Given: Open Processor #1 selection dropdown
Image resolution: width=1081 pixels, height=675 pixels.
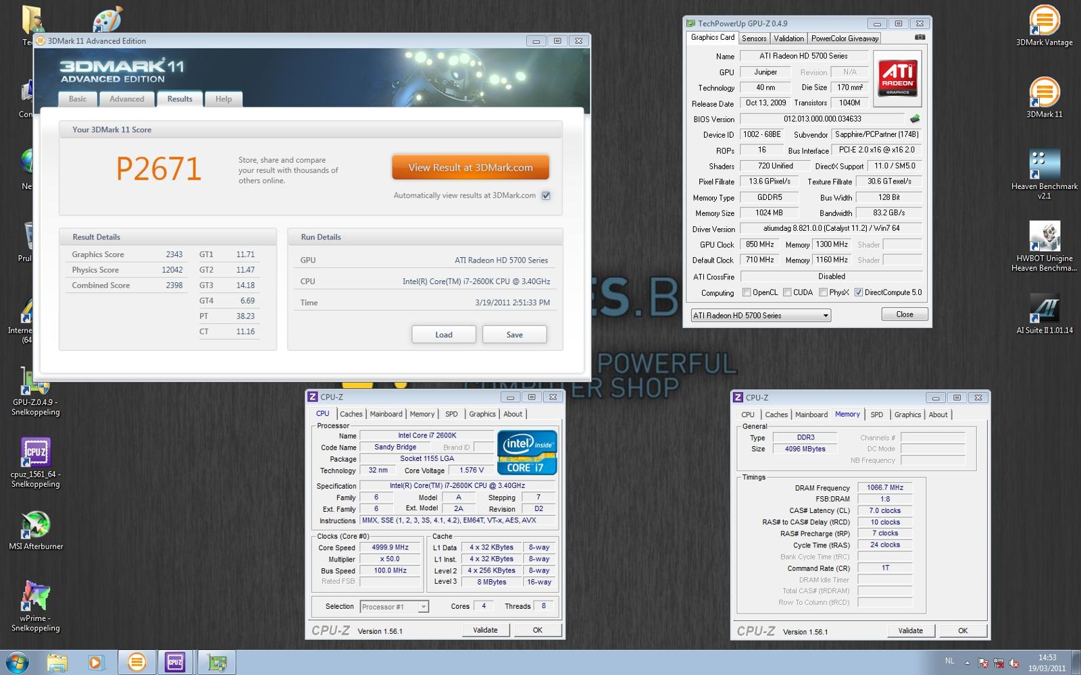Looking at the screenshot, I should [x=394, y=607].
